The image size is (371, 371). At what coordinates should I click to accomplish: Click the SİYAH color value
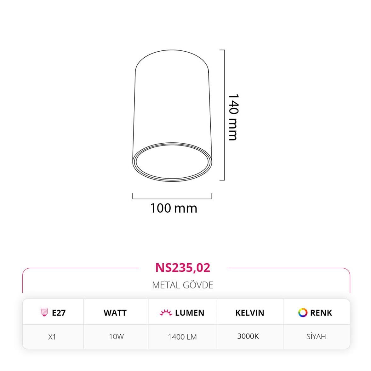pyautogui.click(x=316, y=336)
